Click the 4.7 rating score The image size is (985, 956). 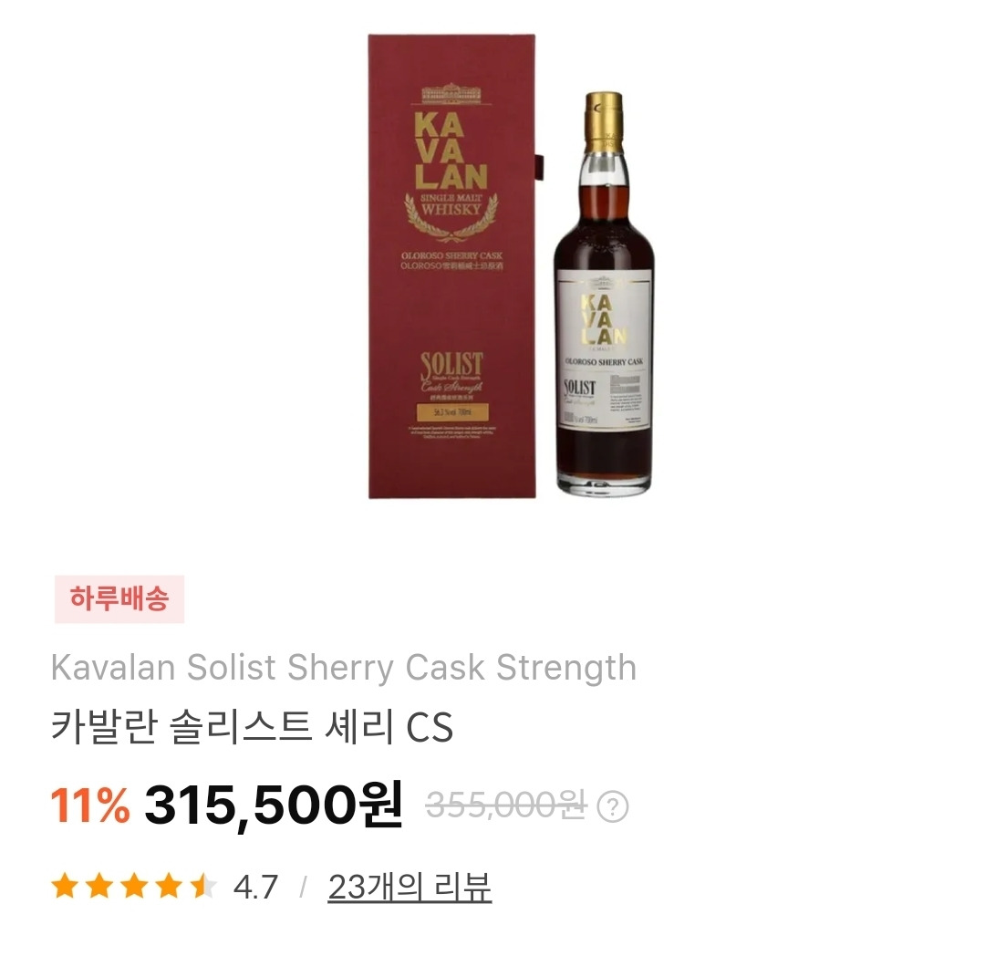[x=255, y=888]
